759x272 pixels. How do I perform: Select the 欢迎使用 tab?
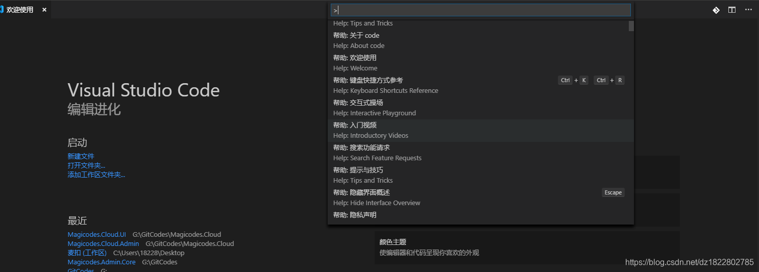tap(25, 10)
